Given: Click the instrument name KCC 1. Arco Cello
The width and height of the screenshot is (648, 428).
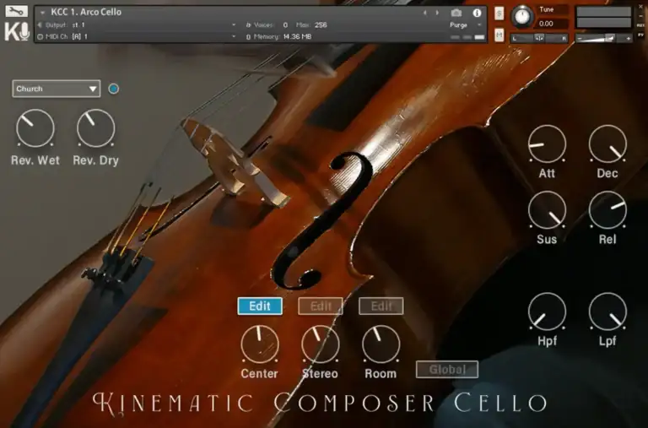Looking at the screenshot, I should pyautogui.click(x=86, y=12).
